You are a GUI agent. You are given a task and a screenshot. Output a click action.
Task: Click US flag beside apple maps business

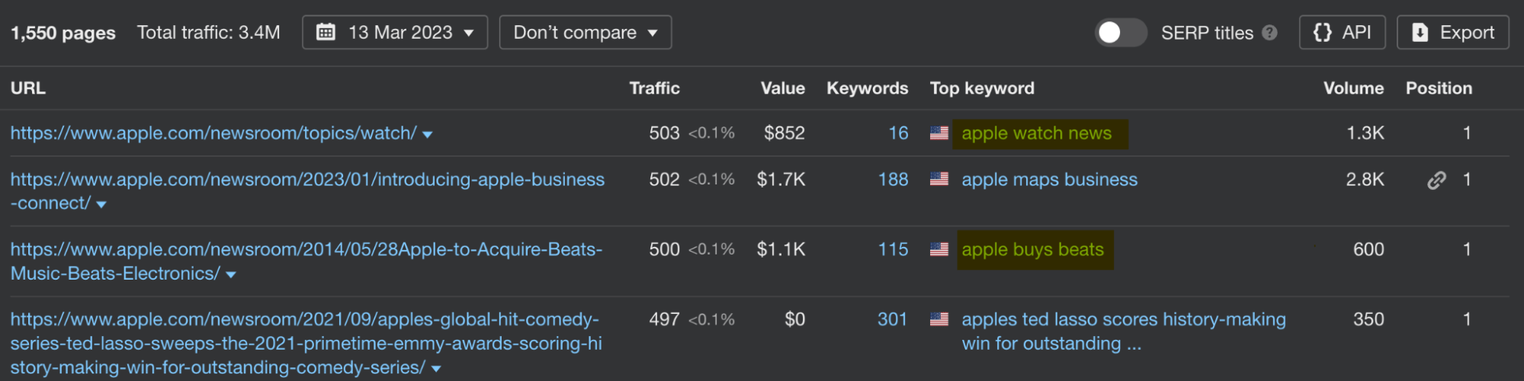coord(939,180)
